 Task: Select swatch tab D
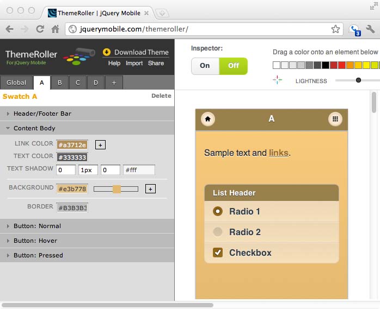[96, 83]
